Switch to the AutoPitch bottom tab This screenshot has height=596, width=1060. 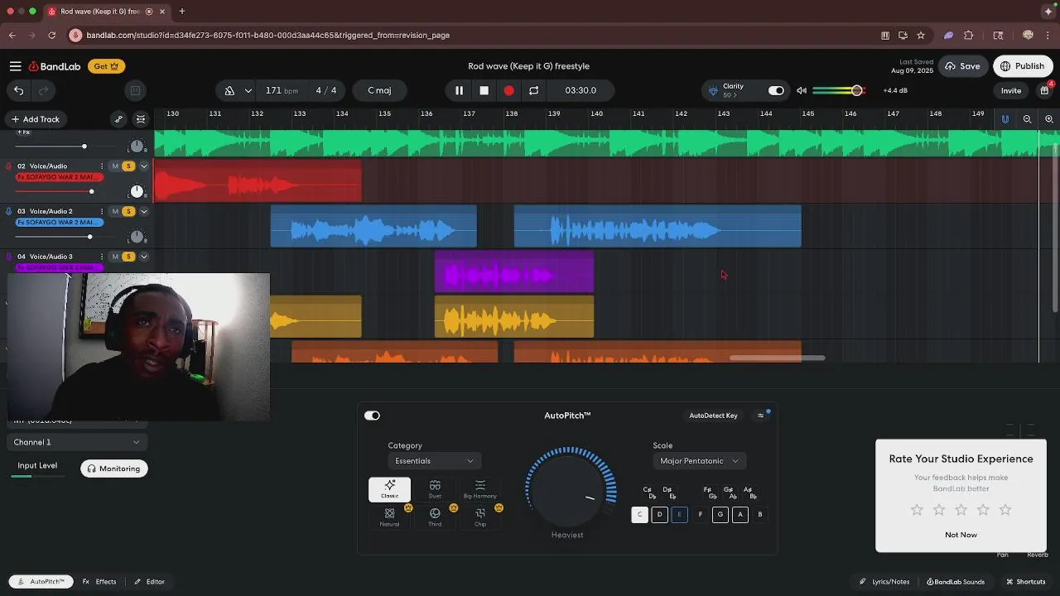click(x=41, y=582)
